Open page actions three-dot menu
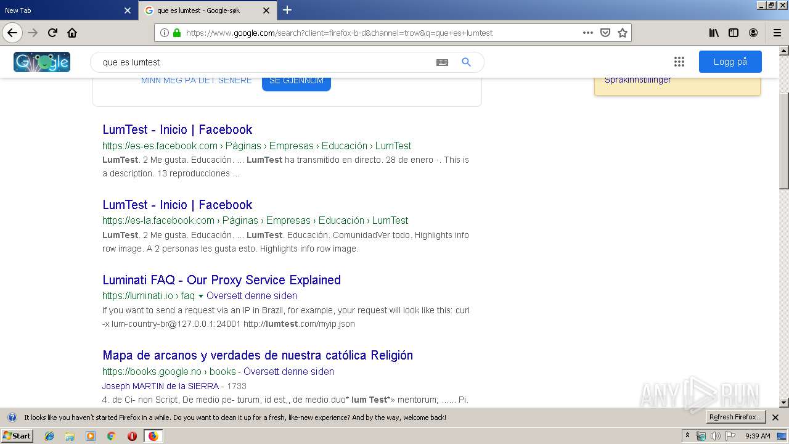This screenshot has width=789, height=444. (x=588, y=33)
